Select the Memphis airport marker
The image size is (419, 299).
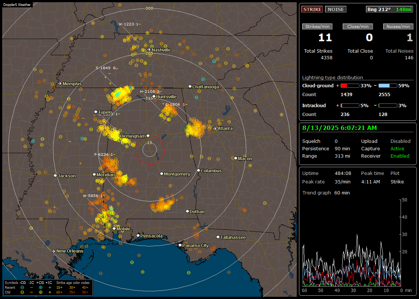click(x=60, y=84)
